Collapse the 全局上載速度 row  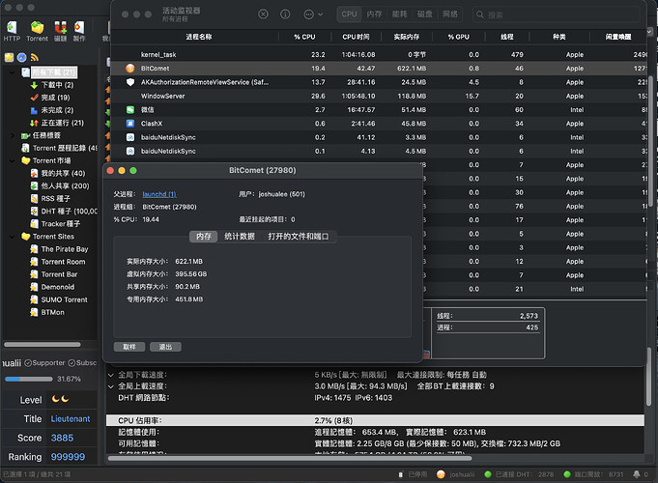pyautogui.click(x=111, y=386)
